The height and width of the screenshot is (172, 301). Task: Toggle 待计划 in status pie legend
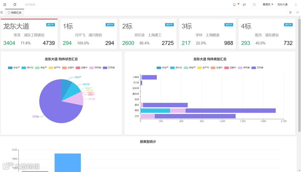[x=28, y=68]
